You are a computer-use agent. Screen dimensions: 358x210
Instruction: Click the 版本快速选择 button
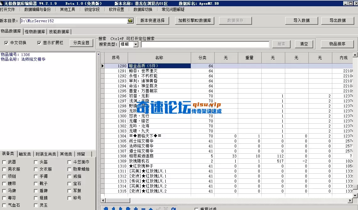coord(152,20)
